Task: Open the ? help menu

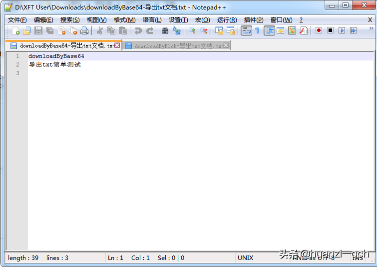Action: tap(301, 20)
